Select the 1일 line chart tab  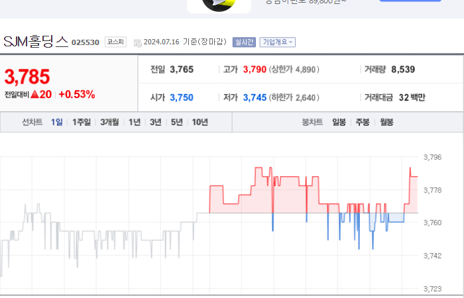[57, 122]
